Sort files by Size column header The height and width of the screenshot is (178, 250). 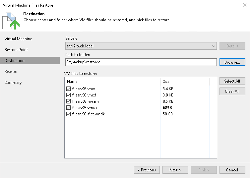185,82
